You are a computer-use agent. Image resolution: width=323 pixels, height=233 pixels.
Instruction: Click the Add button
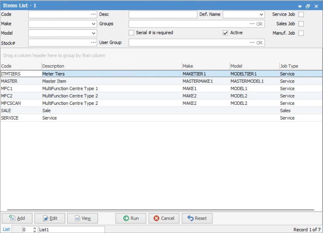point(17,218)
